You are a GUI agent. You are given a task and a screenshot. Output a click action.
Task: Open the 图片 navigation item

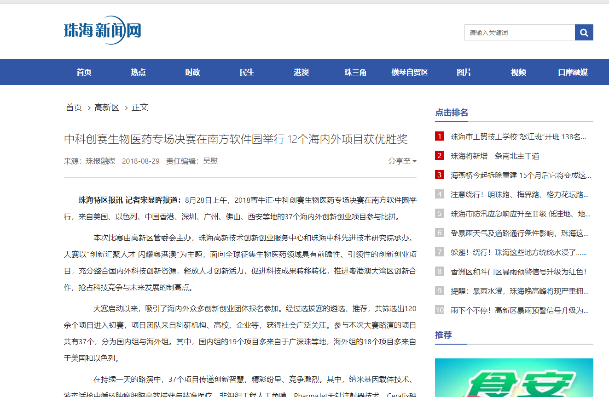coord(464,72)
